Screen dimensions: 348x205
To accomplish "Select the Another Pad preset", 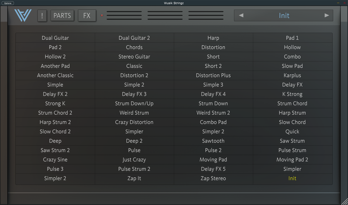I will [55, 66].
